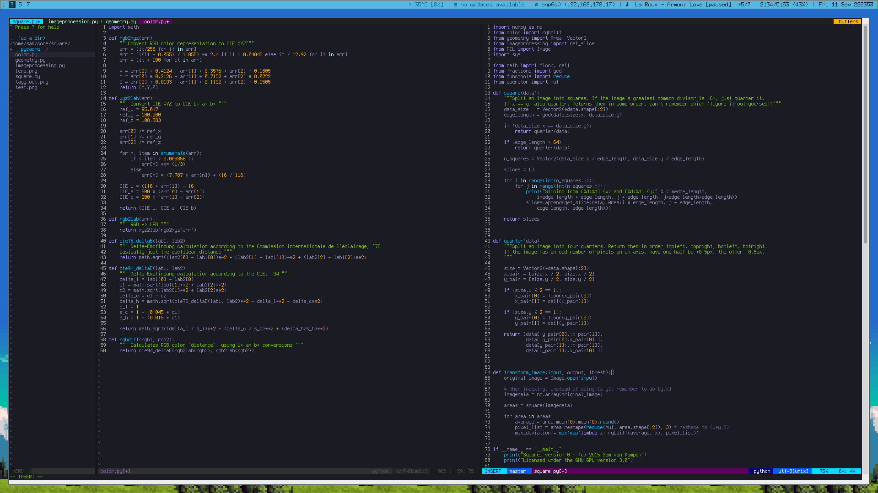Click the network icon next to enp6s0
878x493 pixels.
point(537,5)
